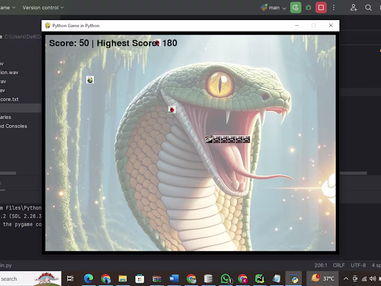The height and width of the screenshot is (286, 381).
Task: Open Microsoft Word from the taskbar
Action: [174, 279]
